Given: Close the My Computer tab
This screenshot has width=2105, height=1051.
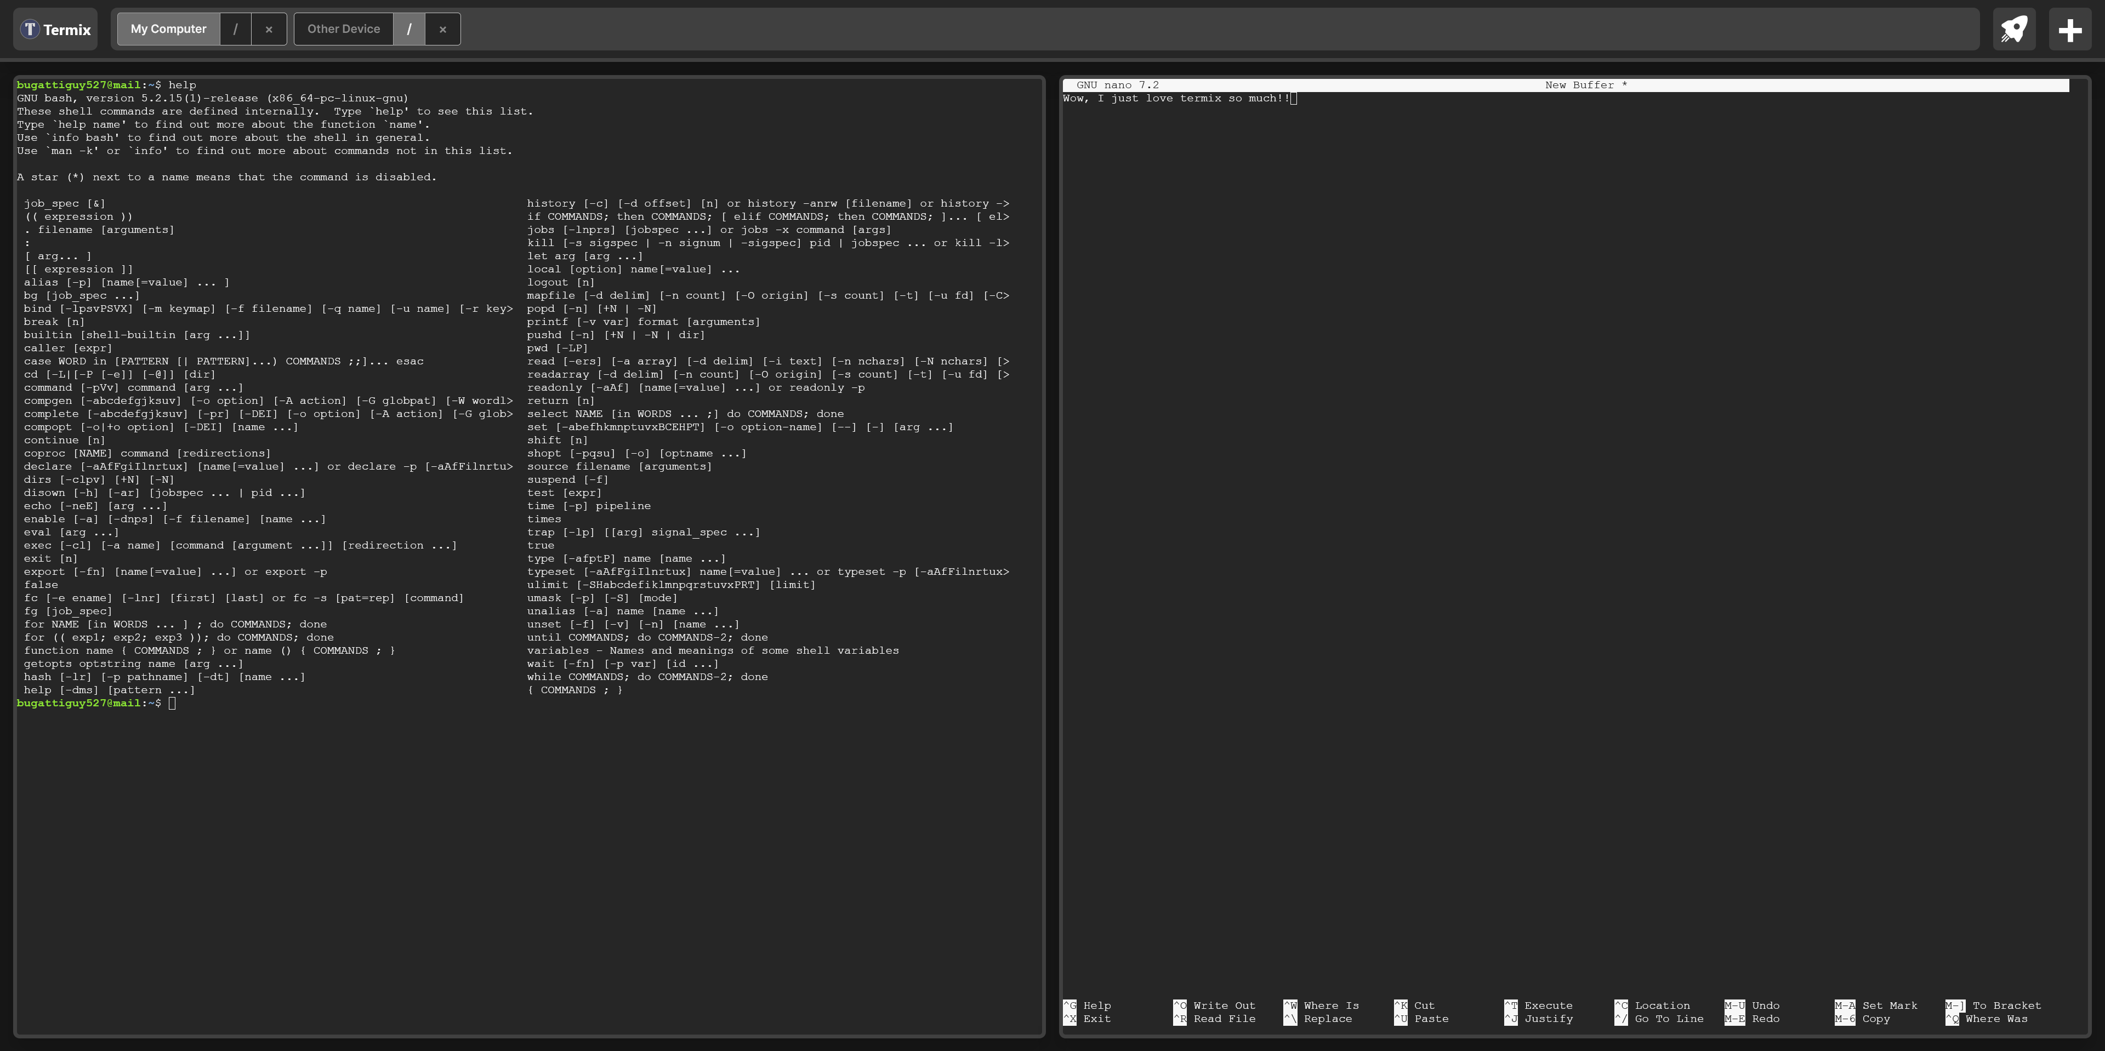Looking at the screenshot, I should [269, 30].
